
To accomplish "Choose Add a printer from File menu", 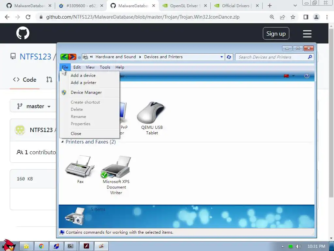I will click(x=89, y=83).
